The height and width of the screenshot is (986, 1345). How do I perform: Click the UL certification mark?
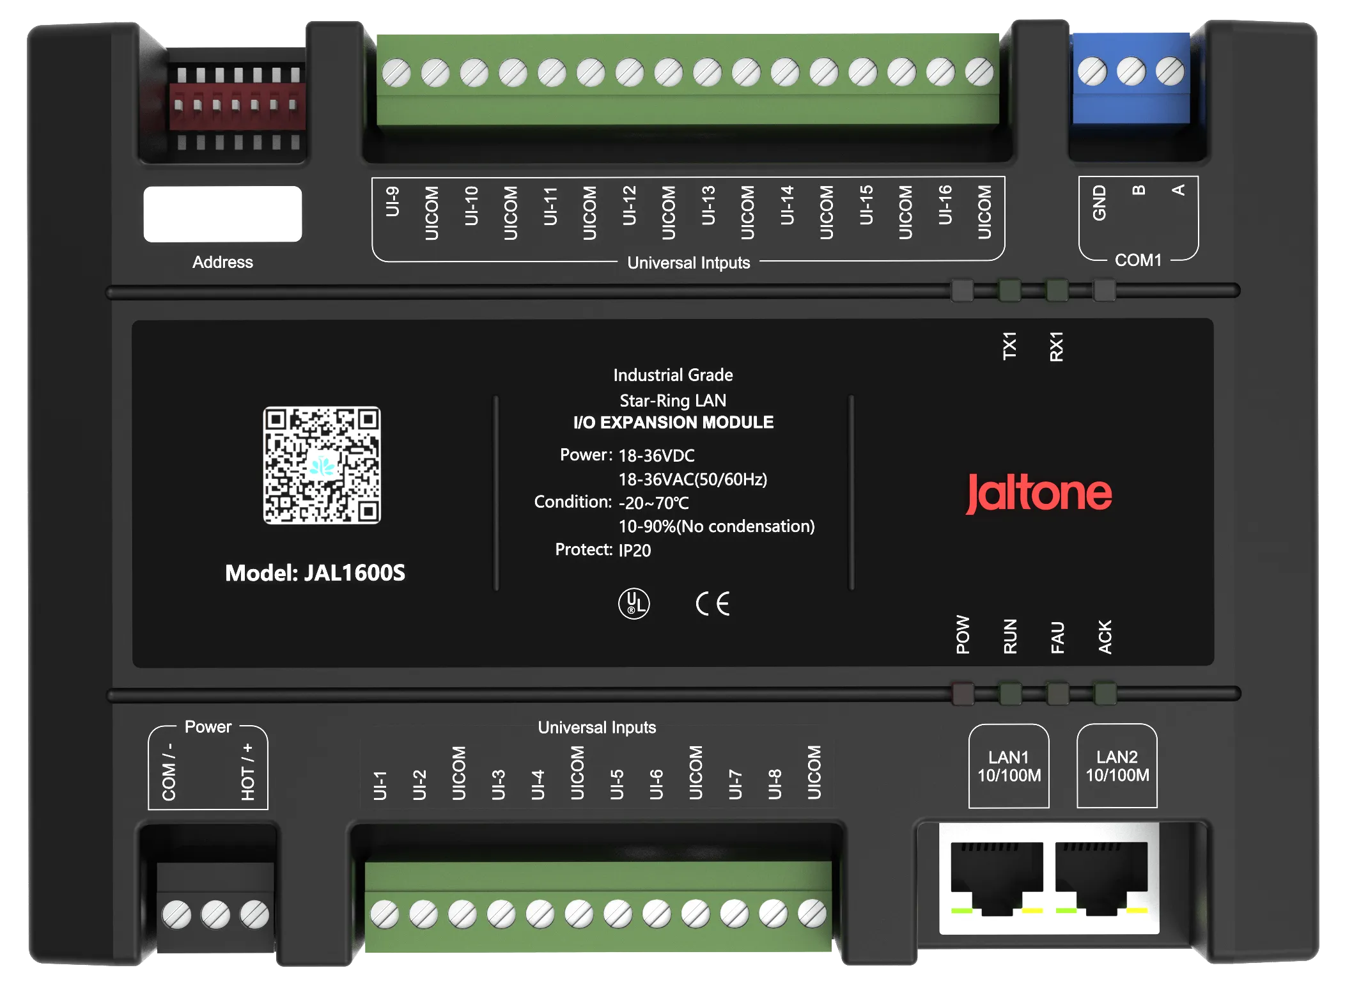click(634, 604)
